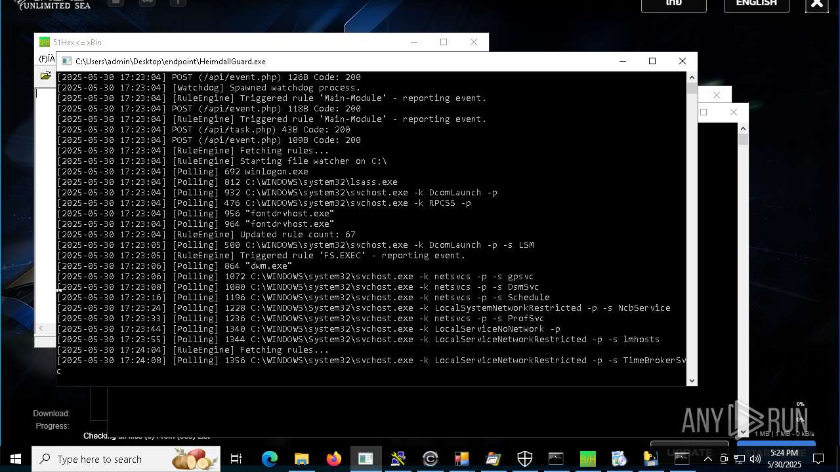Open the colored-squares app in taskbar
Image resolution: width=840 pixels, height=472 pixels.
pos(461,459)
